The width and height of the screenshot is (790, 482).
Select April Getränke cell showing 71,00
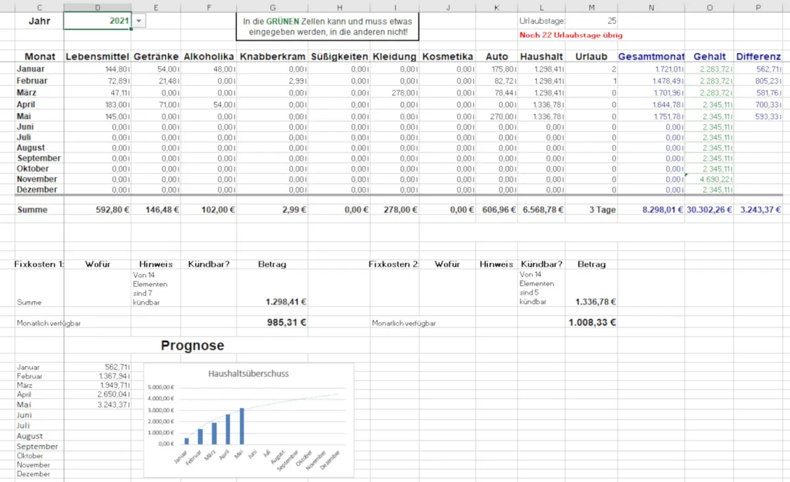click(156, 105)
